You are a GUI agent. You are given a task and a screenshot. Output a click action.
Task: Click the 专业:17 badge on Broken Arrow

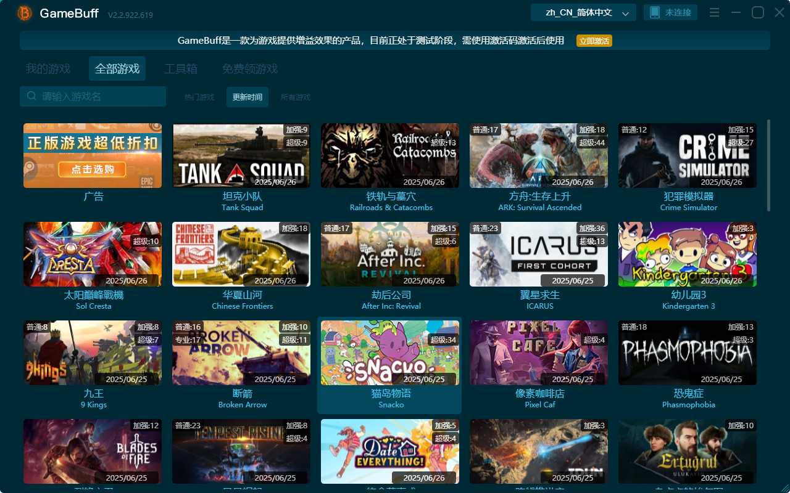188,340
